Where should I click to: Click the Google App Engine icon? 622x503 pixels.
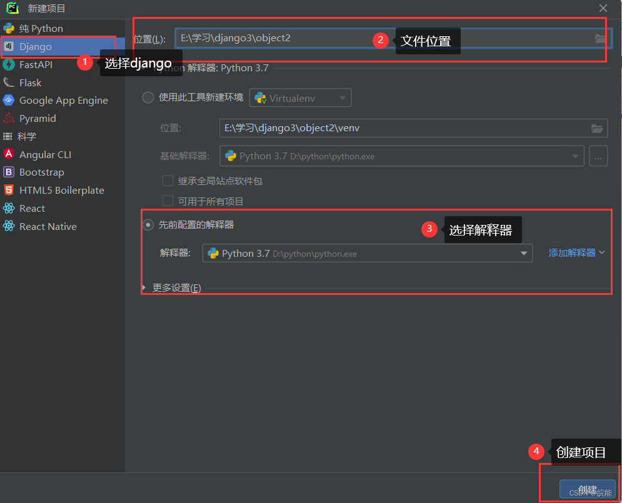click(9, 100)
